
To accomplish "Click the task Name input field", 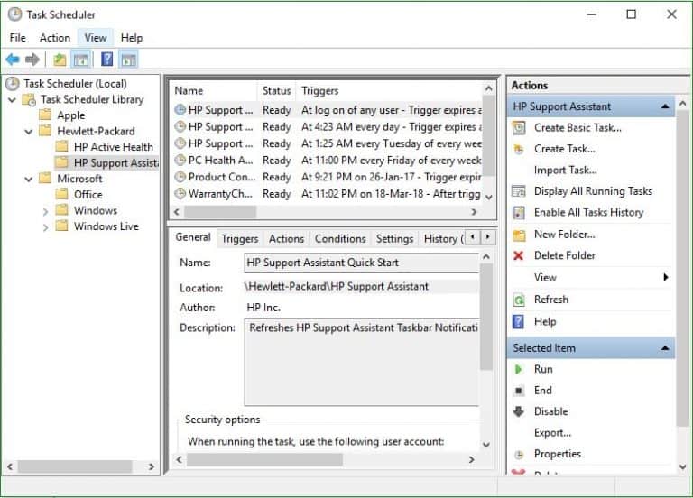I will 361,263.
